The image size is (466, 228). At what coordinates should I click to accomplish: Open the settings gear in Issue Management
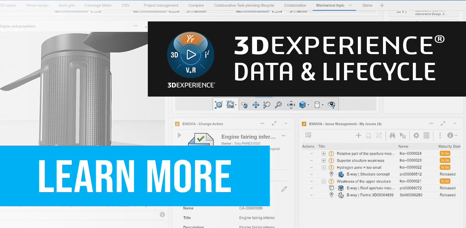click(416, 135)
